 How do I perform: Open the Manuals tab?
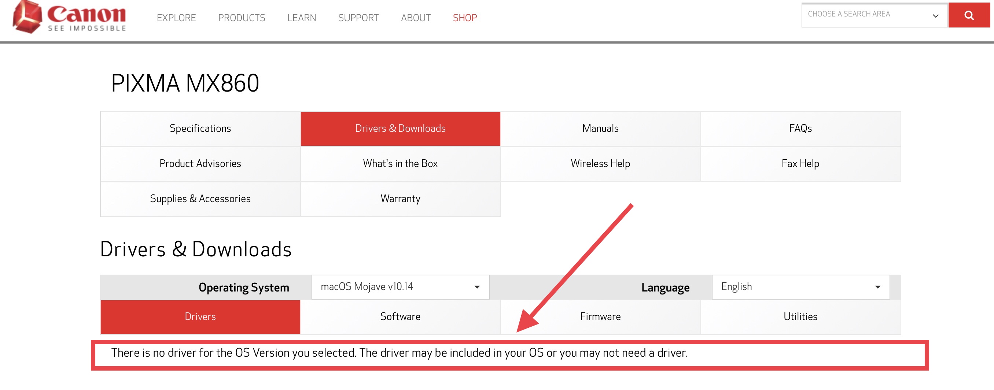pos(600,129)
